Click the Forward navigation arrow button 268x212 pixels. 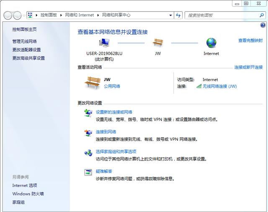[17, 15]
